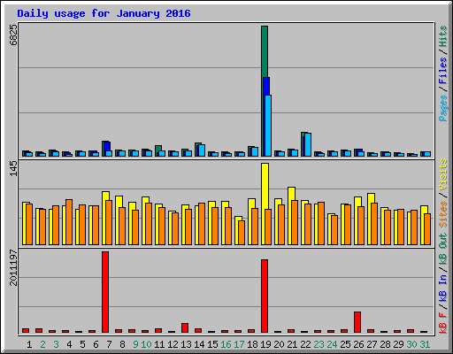Click day label 24 on the x-axis
Viewport: 453px width, 354px height.
tap(332, 344)
